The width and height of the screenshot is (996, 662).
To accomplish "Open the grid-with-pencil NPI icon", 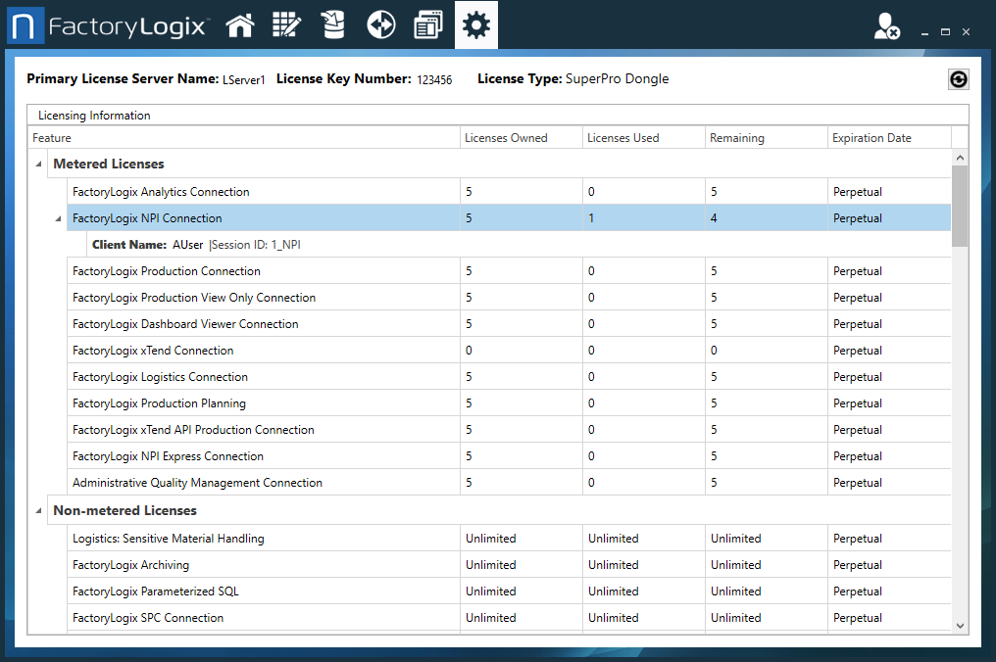I will (x=286, y=25).
